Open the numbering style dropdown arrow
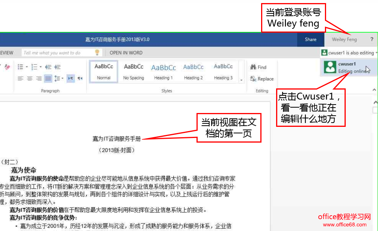Viewport: 378px width, 231px height. [41, 67]
